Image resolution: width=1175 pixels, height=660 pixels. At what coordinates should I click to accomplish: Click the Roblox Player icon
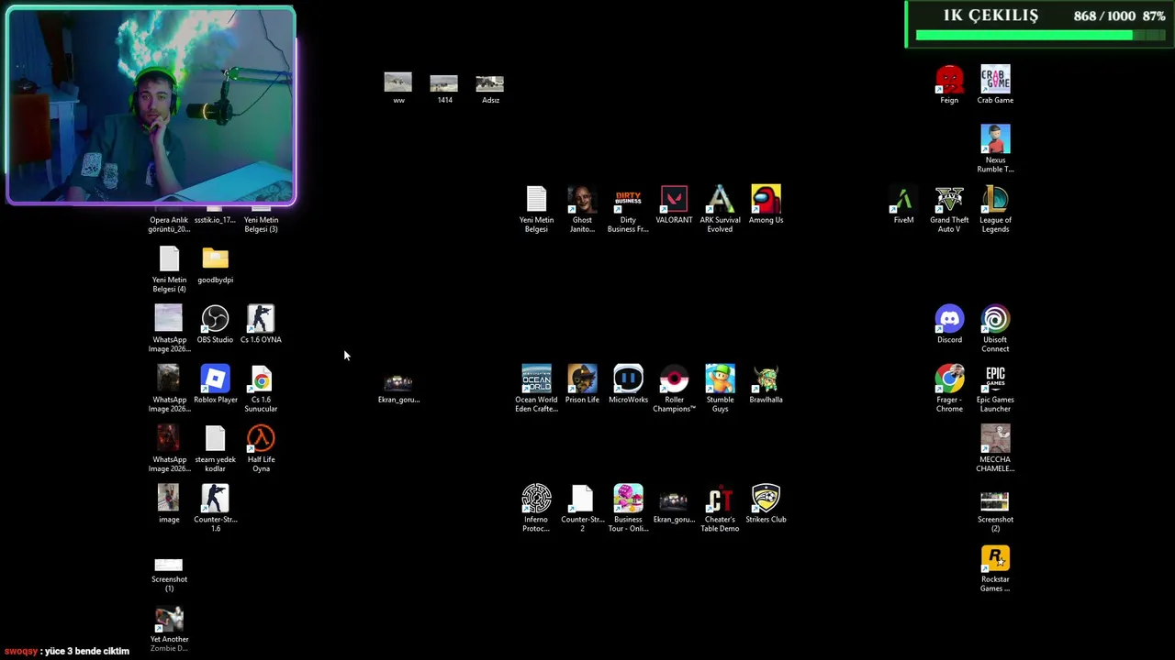point(215,379)
